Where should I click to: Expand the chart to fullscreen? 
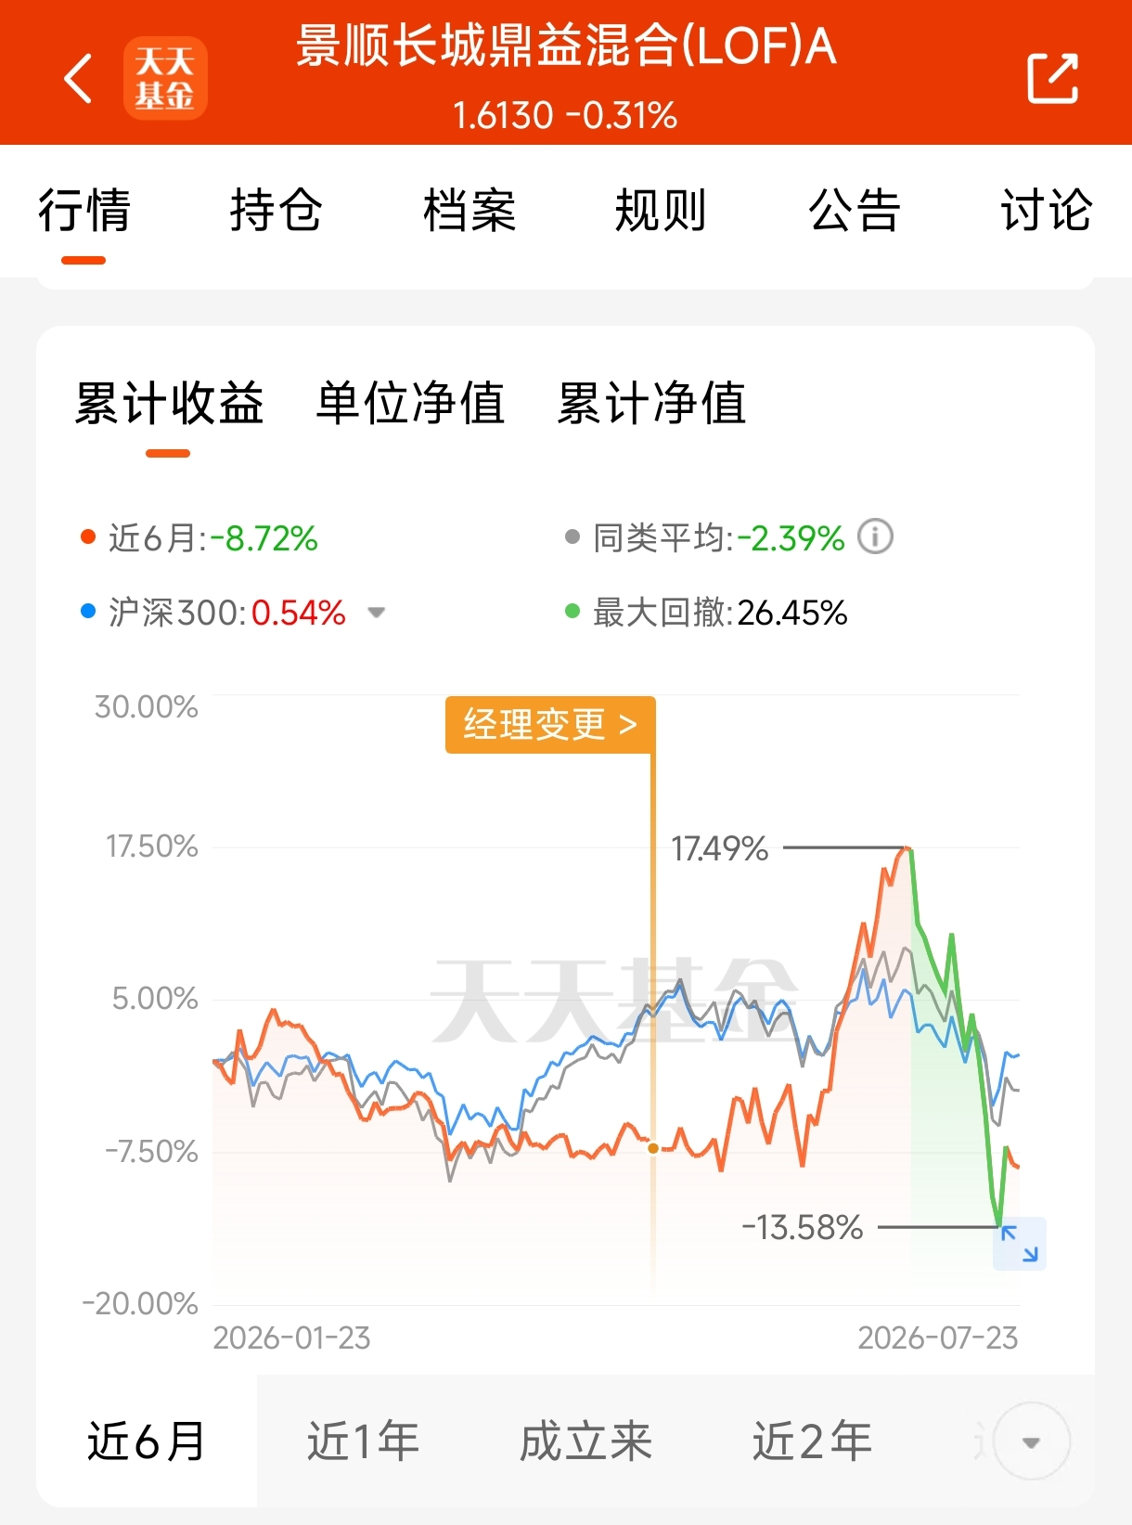[x=1020, y=1244]
